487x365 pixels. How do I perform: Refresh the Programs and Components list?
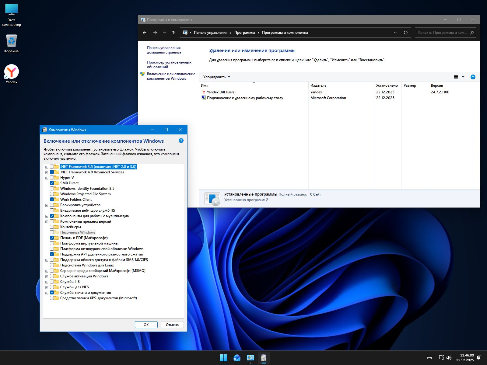tap(405, 33)
